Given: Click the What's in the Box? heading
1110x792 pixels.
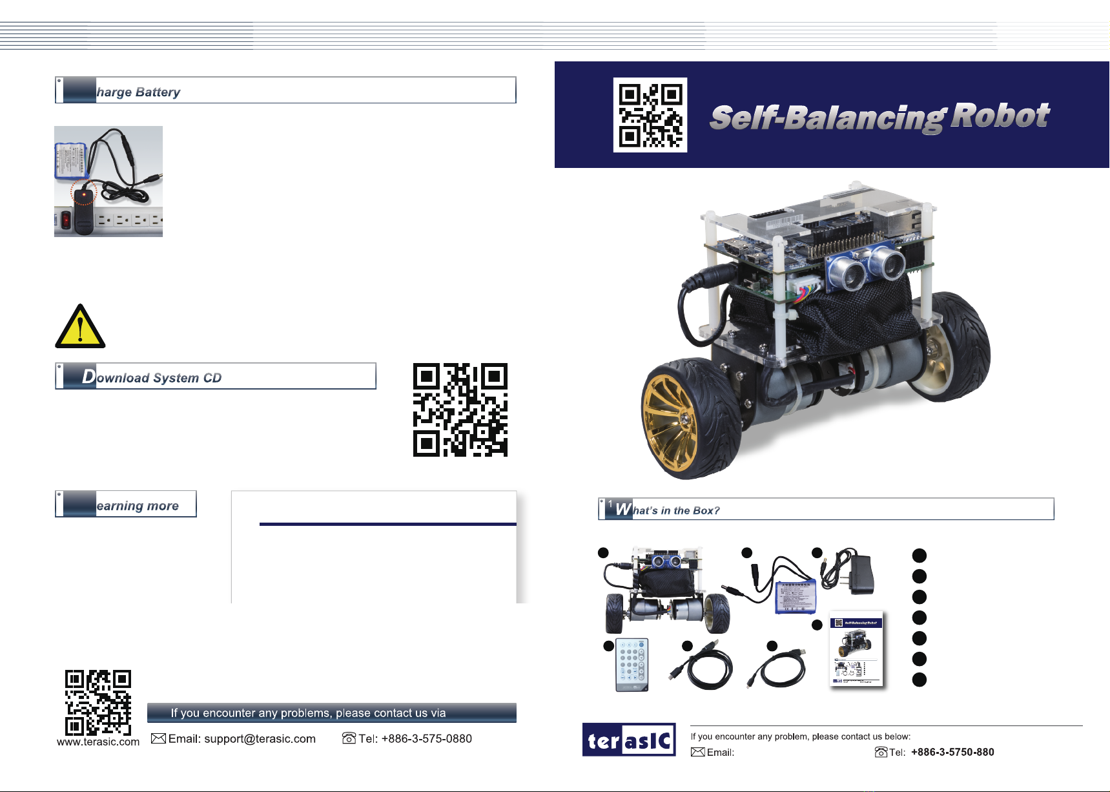Looking at the screenshot, I should [826, 510].
